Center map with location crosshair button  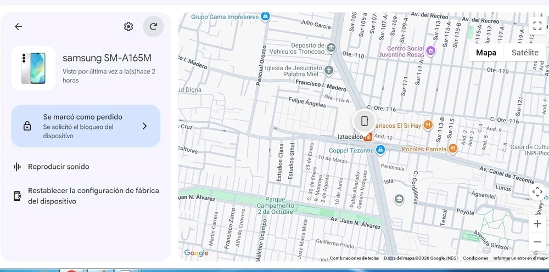pyautogui.click(x=537, y=192)
